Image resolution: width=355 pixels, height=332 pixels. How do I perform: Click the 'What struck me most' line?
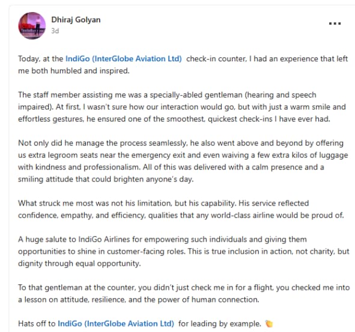(x=163, y=203)
